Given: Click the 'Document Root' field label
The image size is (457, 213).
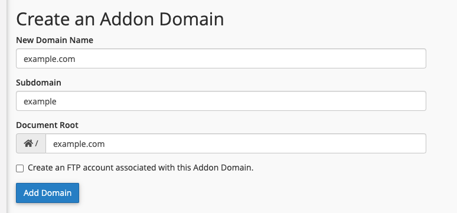Looking at the screenshot, I should [x=47, y=125].
